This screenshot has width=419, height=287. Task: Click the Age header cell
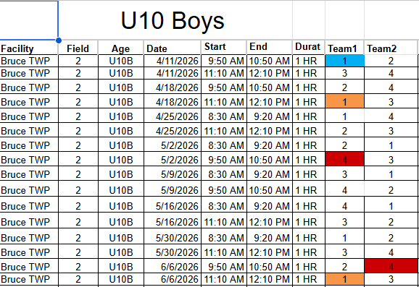tap(121, 48)
